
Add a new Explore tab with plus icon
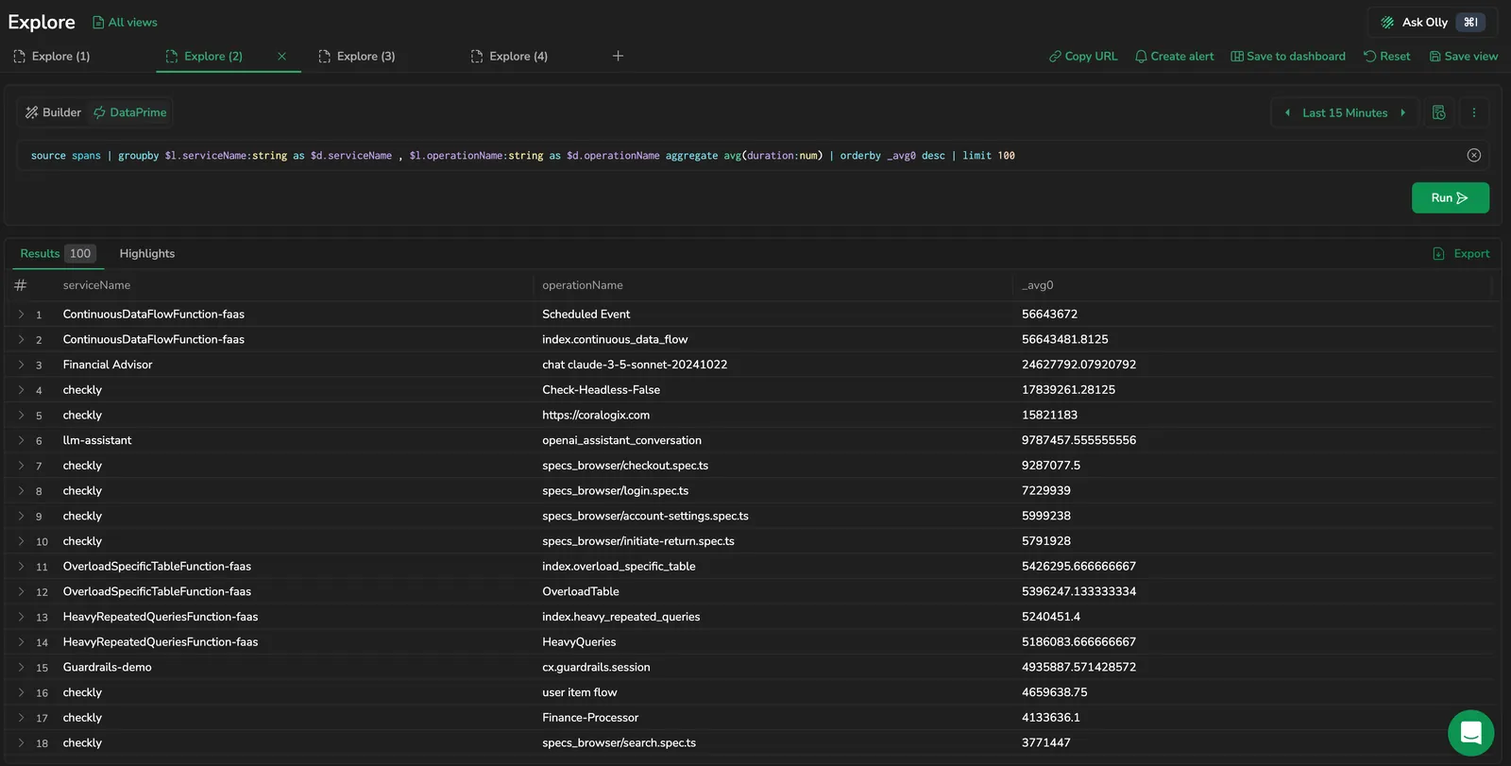point(618,56)
